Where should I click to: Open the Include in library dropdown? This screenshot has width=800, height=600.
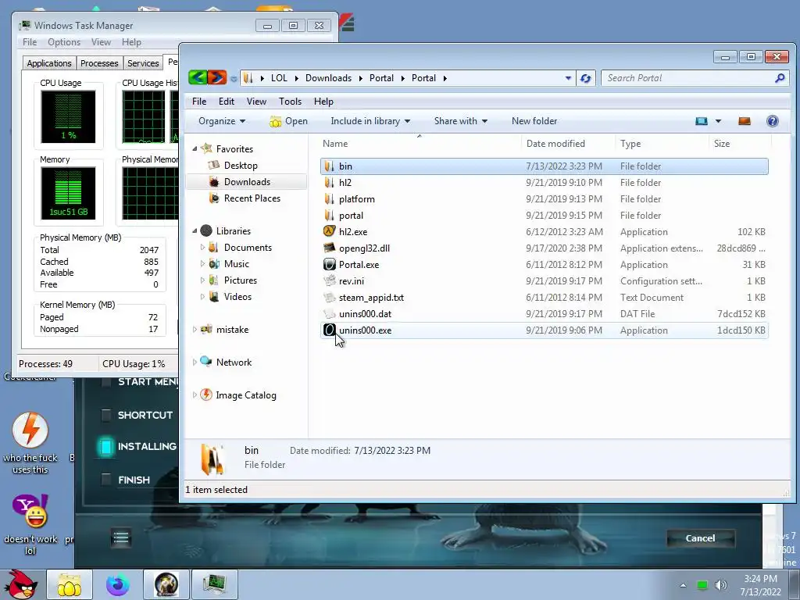[370, 121]
